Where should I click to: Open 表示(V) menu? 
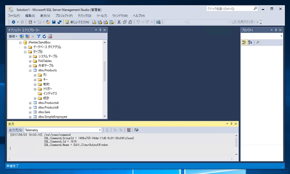click(45, 16)
